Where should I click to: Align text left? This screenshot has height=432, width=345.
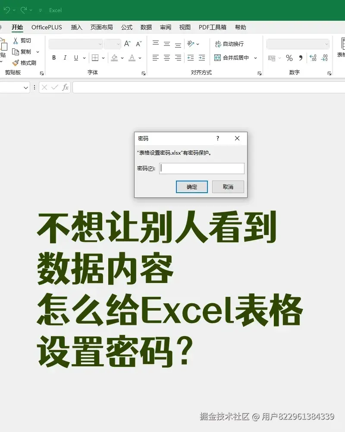[x=156, y=57]
